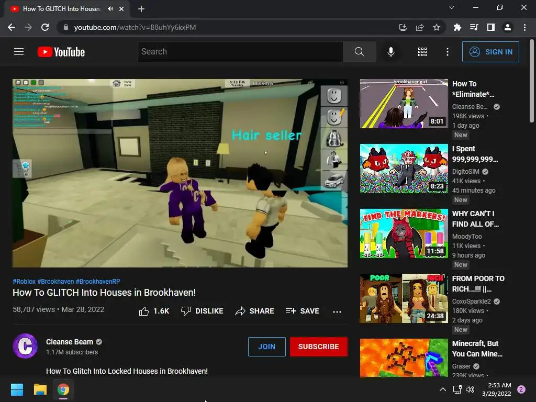Open the MoodyToo channel name
The image size is (536, 402).
[x=467, y=236]
